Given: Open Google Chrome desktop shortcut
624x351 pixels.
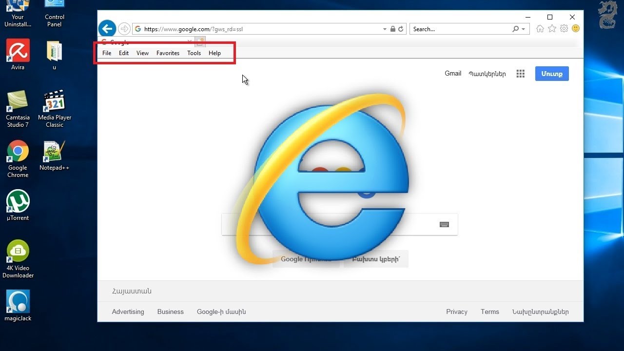Looking at the screenshot, I should [18, 159].
